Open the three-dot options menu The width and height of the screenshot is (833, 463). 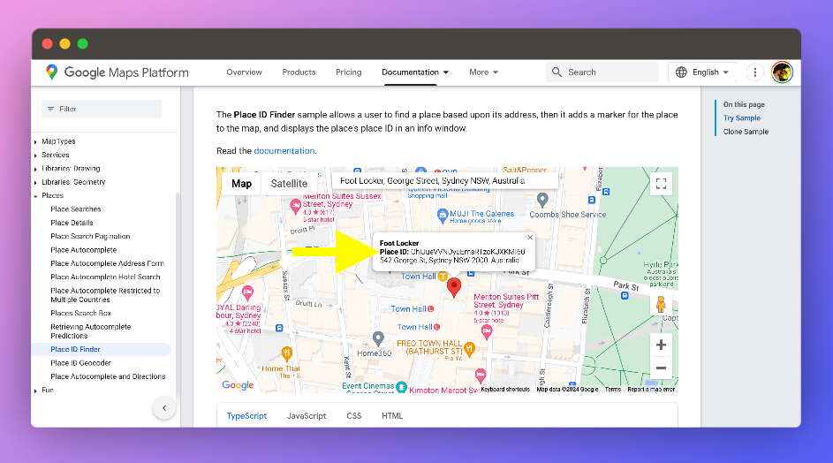[755, 72]
